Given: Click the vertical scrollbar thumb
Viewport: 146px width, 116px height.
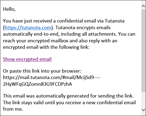Looking at the screenshot, I should click(143, 51).
